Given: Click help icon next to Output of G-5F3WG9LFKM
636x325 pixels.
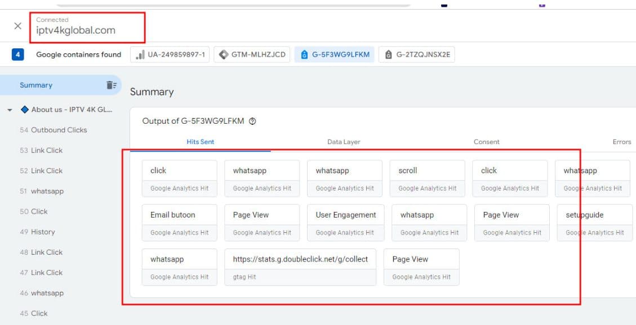Looking at the screenshot, I should pos(252,121).
